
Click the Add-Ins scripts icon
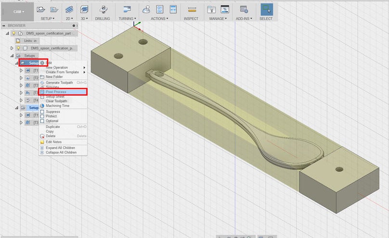point(244,10)
